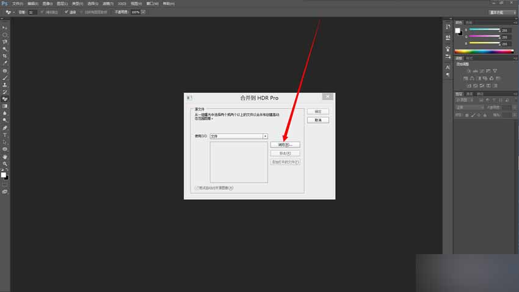Image resolution: width=519 pixels, height=292 pixels.
Task: Switch to the Styles tab
Action: pos(470,58)
